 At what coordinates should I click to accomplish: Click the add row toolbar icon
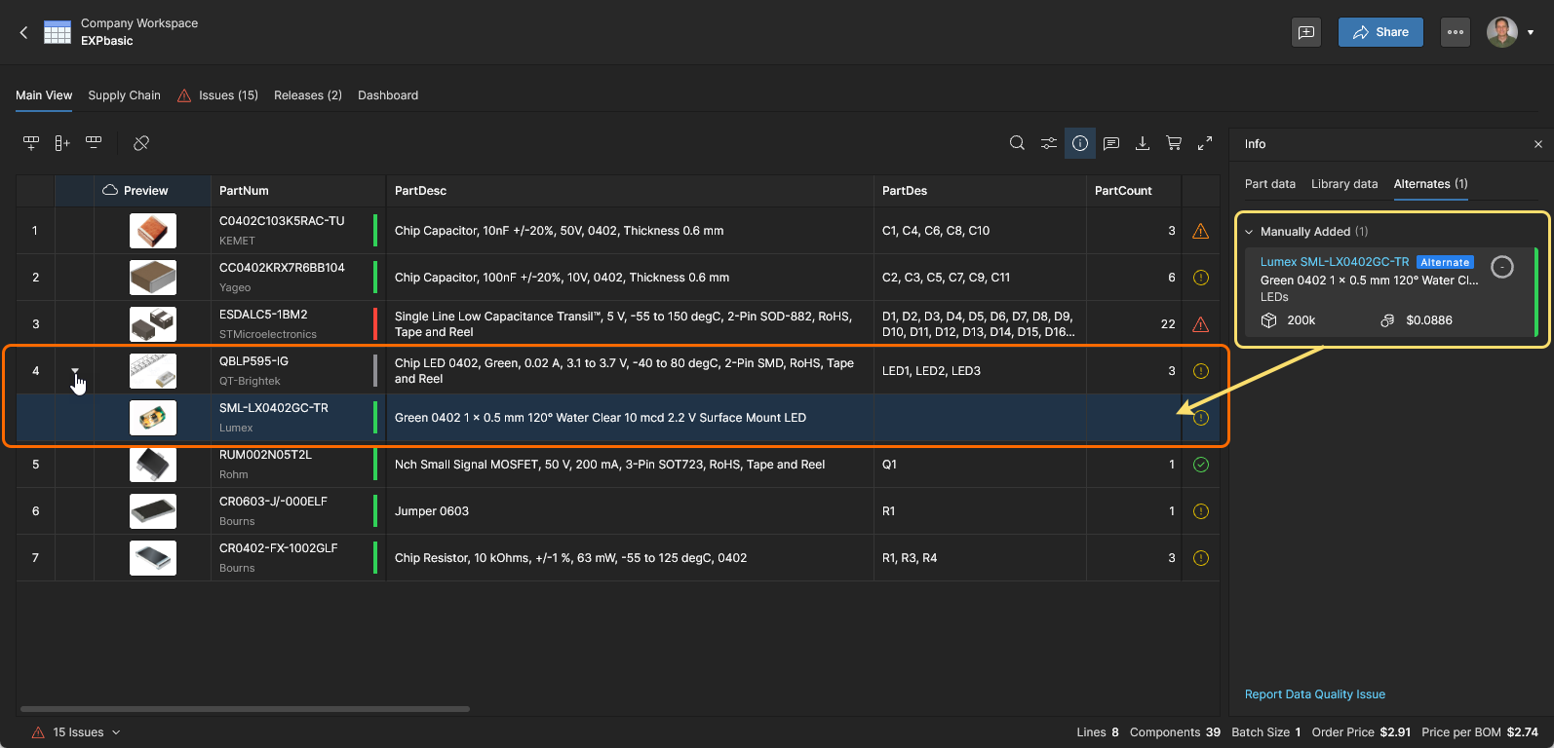pos(31,143)
